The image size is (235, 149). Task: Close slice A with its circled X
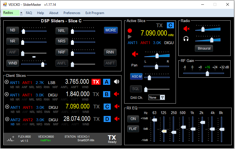click(x=7, y=82)
